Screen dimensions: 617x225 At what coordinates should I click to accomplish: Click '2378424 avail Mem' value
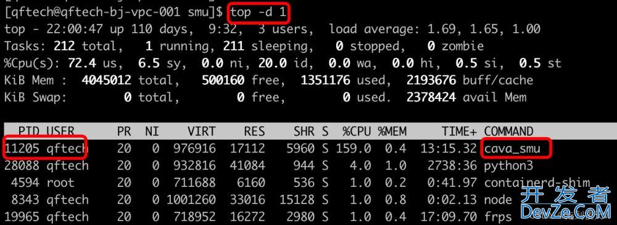click(466, 98)
